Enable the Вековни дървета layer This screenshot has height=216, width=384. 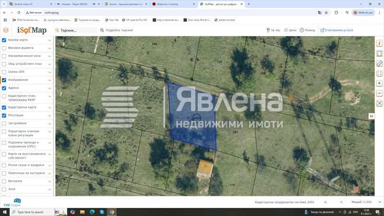coord(4,48)
